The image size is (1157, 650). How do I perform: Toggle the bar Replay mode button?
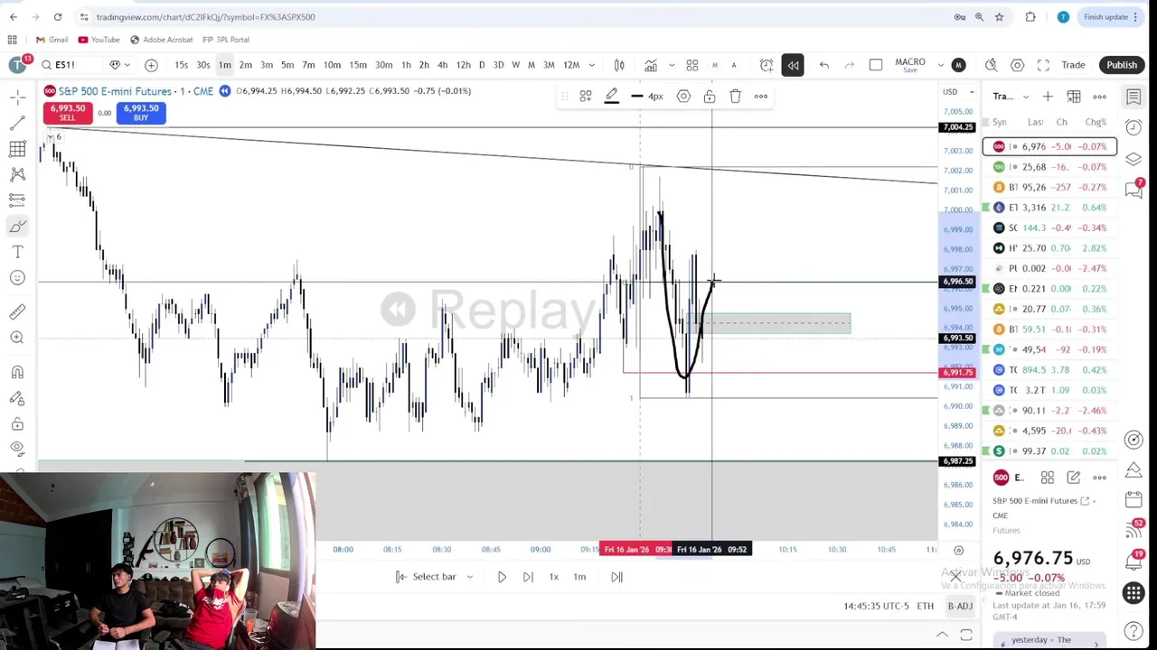793,65
